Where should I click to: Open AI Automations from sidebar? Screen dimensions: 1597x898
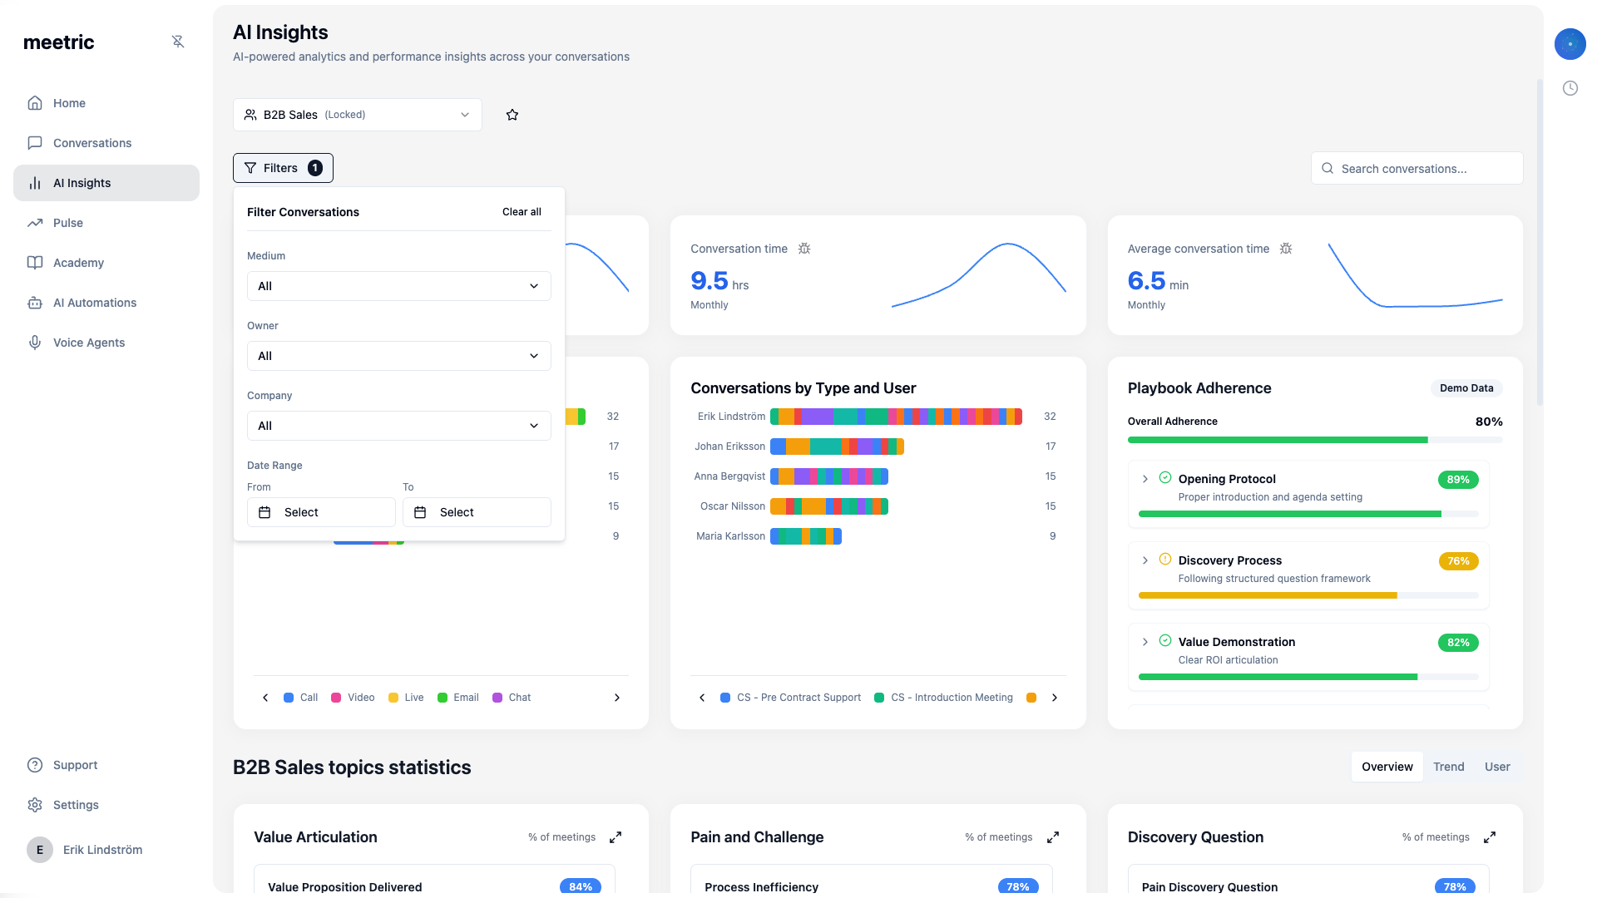click(95, 303)
